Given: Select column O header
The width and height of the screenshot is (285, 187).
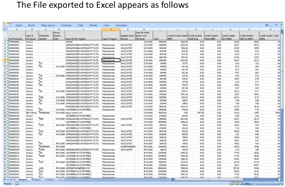Looking at the screenshot, I should pyautogui.click(x=270, y=29).
